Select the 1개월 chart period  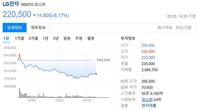pyautogui.click(x=19, y=38)
